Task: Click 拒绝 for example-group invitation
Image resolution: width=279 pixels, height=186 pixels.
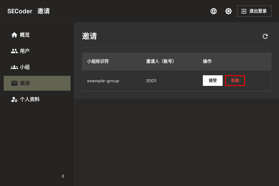Action: [x=235, y=81]
